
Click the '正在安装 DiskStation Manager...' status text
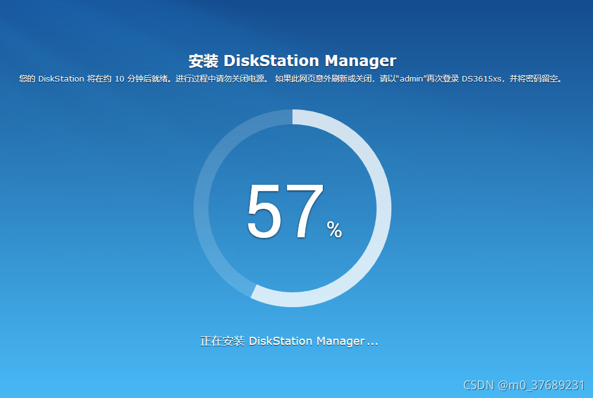tap(289, 341)
